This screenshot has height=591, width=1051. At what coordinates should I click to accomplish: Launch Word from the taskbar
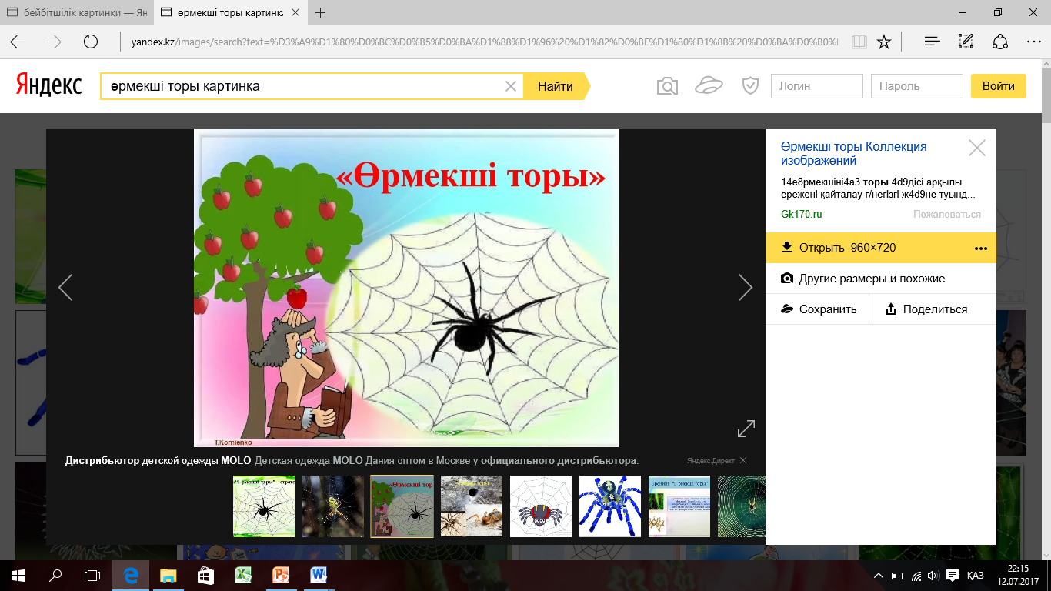click(318, 575)
